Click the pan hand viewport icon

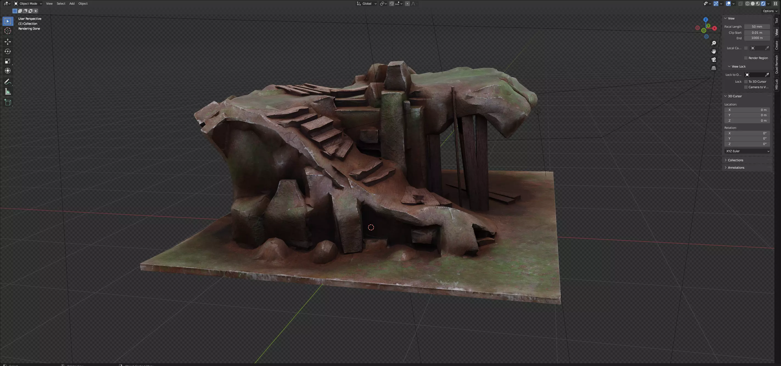pos(714,51)
